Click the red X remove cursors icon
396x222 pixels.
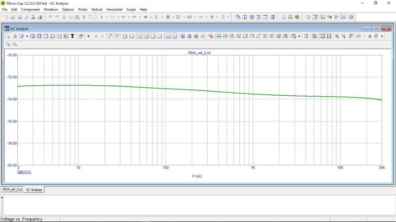(211, 36)
